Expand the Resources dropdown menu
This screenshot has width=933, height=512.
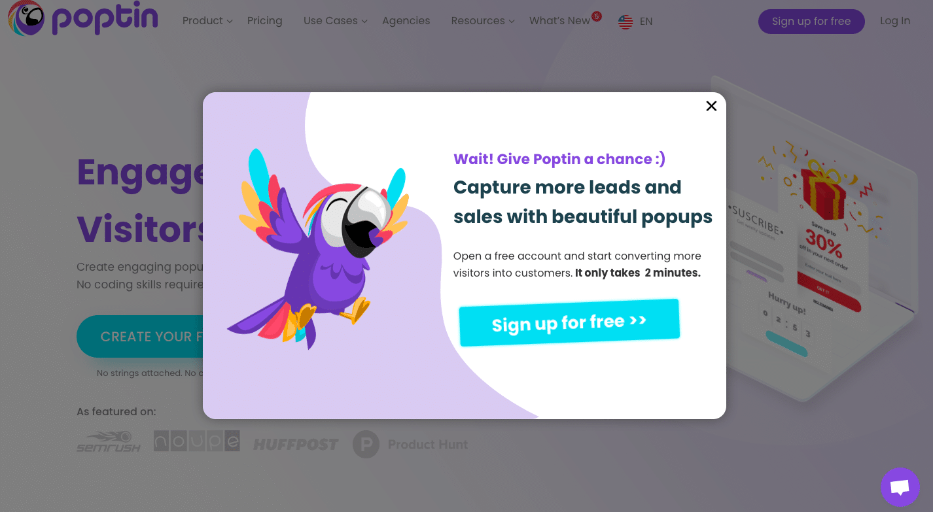[483, 21]
